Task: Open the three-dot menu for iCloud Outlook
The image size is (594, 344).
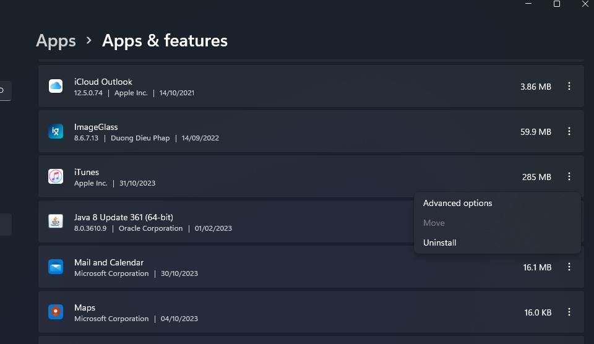Action: 569,87
